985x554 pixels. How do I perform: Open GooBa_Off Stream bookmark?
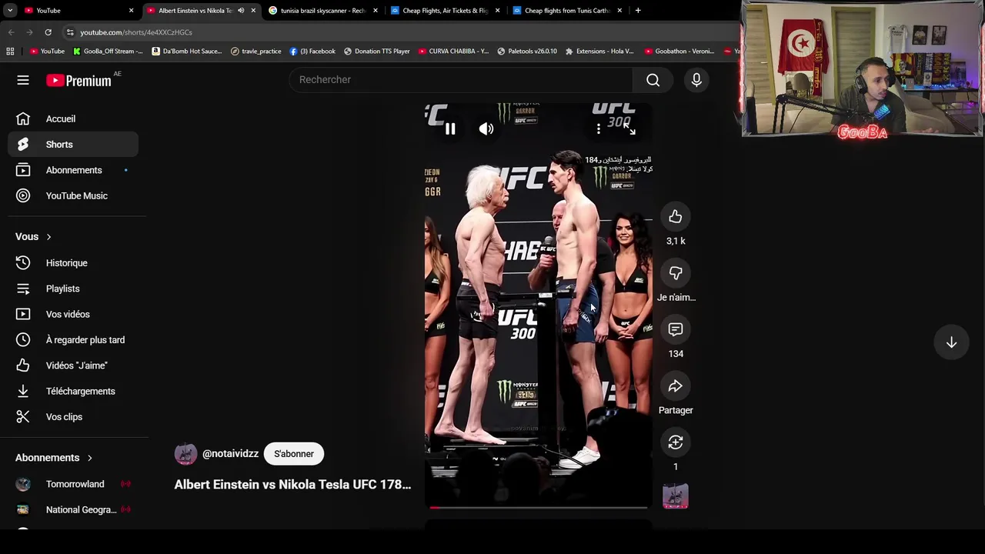tap(108, 52)
